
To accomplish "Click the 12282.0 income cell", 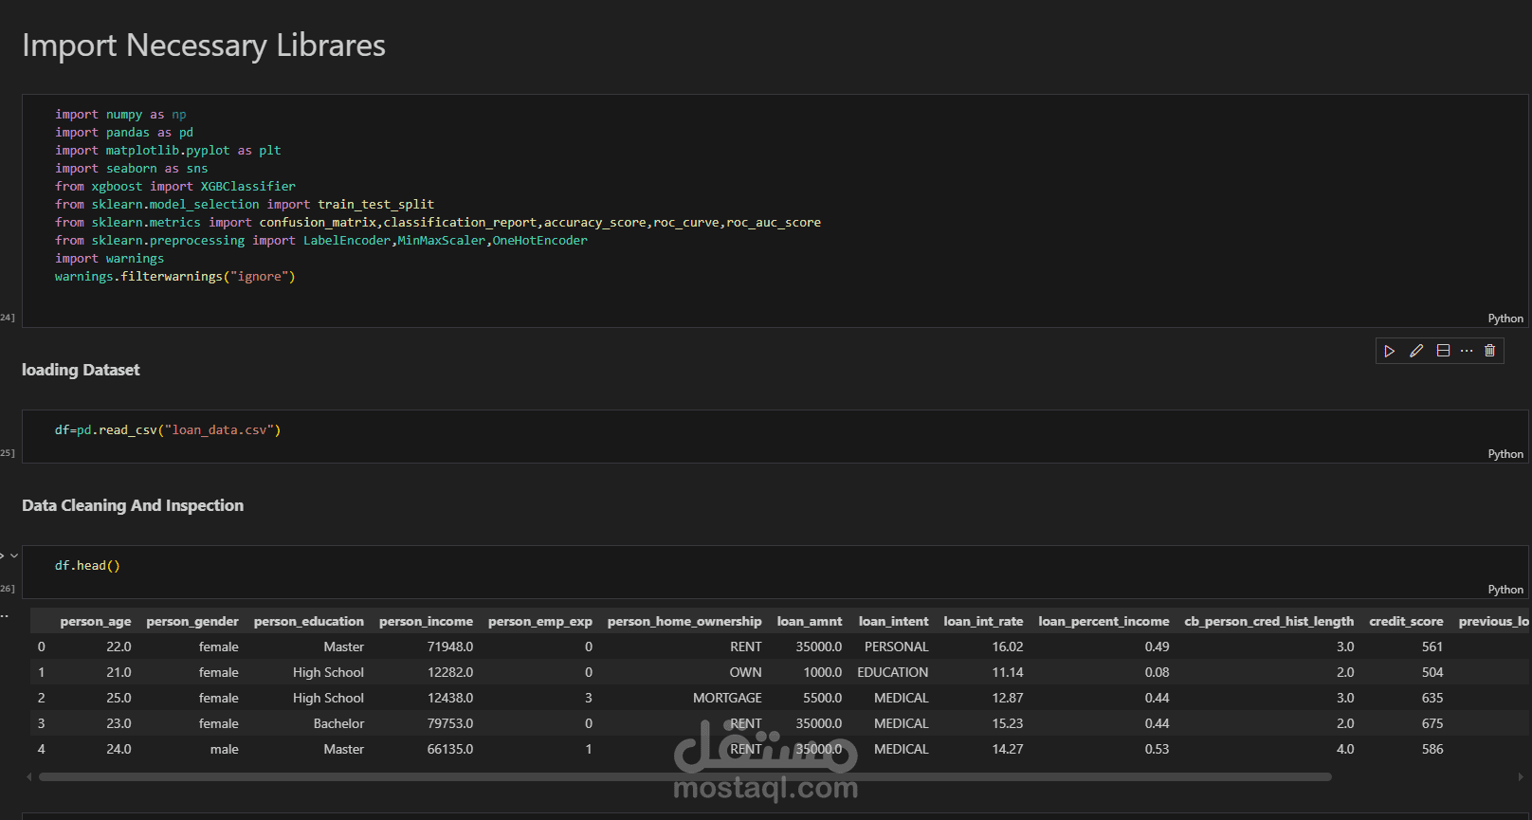I will point(450,672).
